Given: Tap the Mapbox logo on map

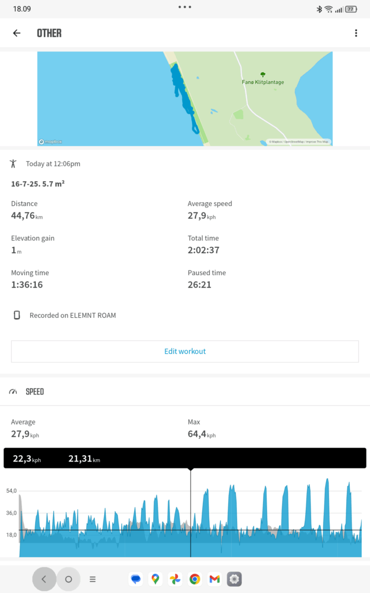Looking at the screenshot, I should [51, 142].
